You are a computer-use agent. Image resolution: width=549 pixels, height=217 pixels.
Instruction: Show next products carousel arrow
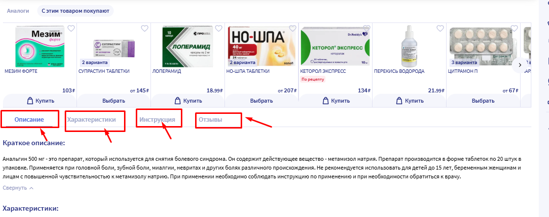(520, 65)
